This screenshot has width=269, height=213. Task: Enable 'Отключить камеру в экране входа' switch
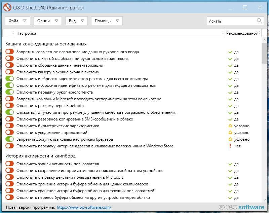click(9, 72)
